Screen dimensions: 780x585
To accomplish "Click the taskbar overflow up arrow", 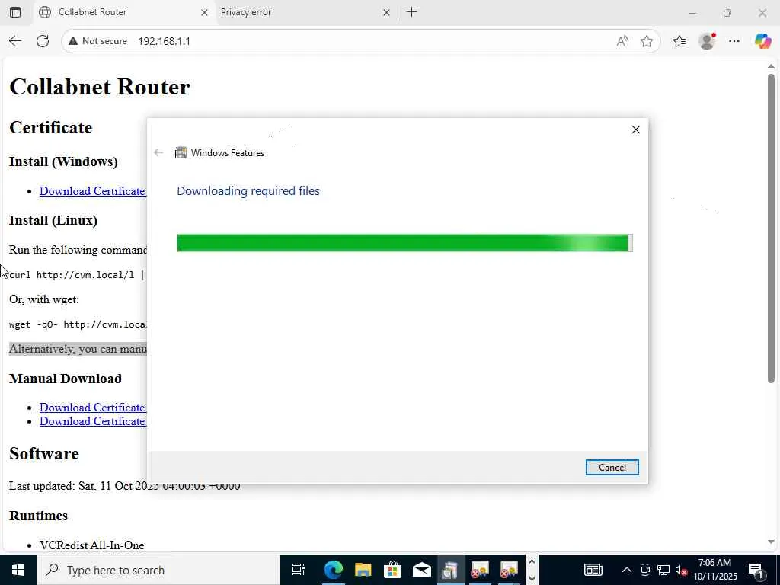I will tap(531, 562).
